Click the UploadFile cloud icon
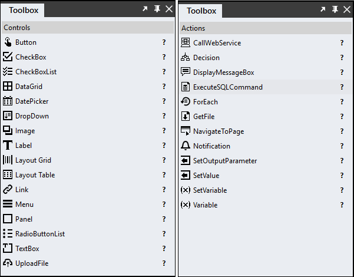The height and width of the screenshot is (277, 354). click(8, 263)
